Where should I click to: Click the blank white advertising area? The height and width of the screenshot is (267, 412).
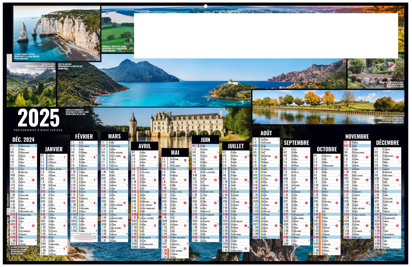click(x=266, y=36)
